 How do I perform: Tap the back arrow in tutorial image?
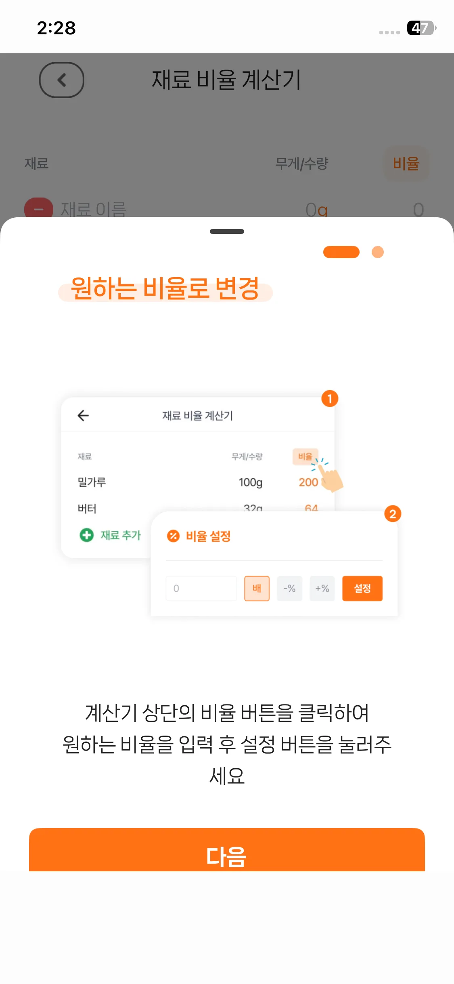tap(83, 415)
